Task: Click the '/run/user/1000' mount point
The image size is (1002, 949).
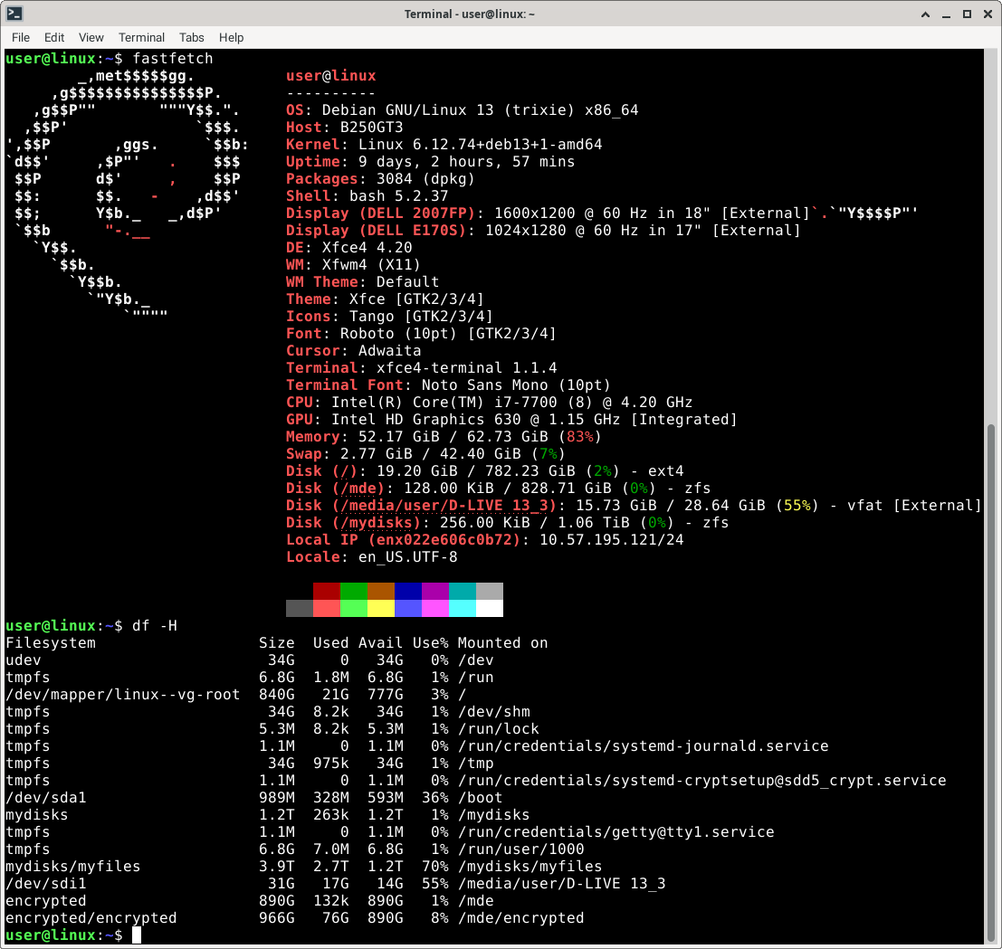Action: tap(520, 849)
